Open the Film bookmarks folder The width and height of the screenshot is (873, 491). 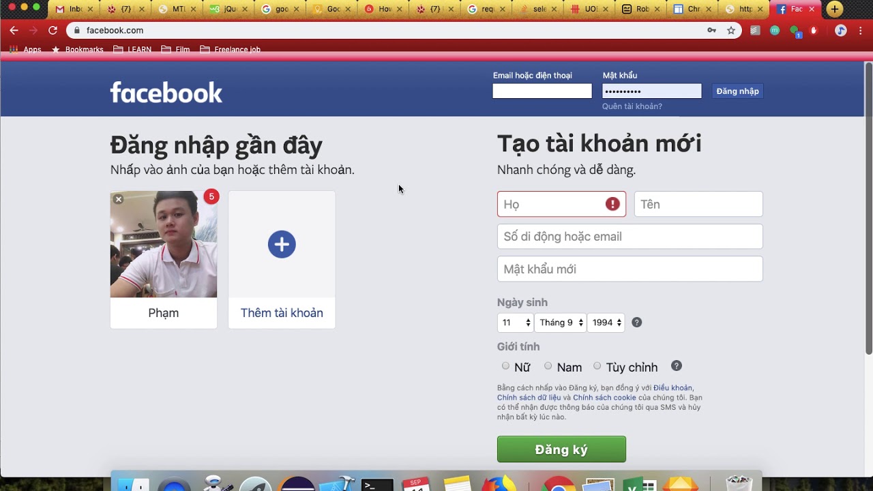point(176,49)
